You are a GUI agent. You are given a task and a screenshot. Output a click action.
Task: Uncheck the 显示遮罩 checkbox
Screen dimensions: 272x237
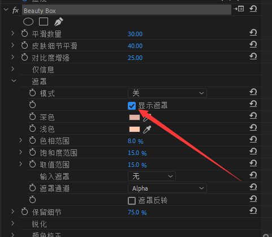click(132, 106)
